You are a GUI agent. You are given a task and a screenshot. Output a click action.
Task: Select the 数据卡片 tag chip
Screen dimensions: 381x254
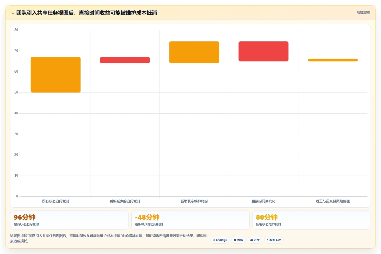pyautogui.click(x=274, y=240)
